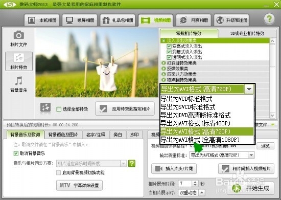The height and width of the screenshot is (200, 281).
Task: Click the 视频相册保存路径 field
Action: tap(222, 146)
